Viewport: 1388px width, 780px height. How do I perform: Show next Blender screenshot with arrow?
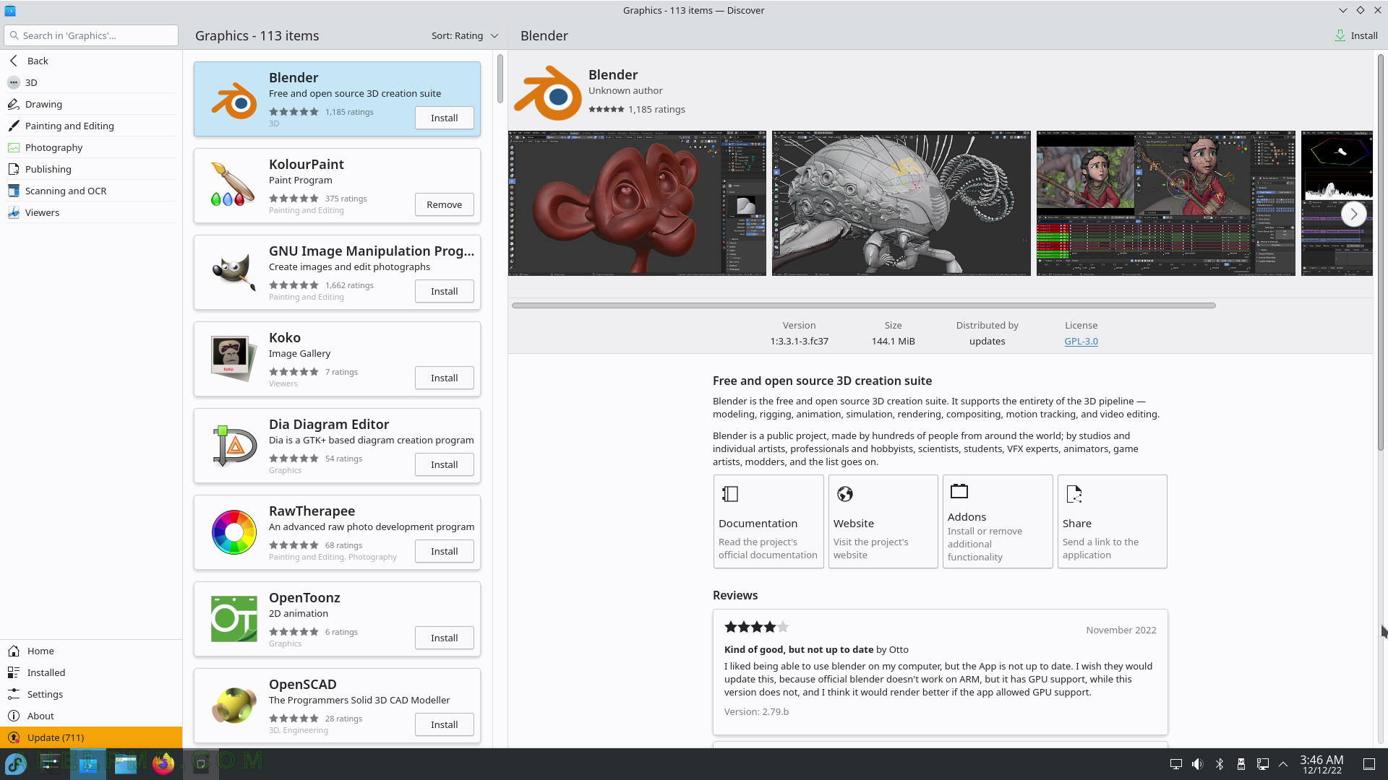1353,214
